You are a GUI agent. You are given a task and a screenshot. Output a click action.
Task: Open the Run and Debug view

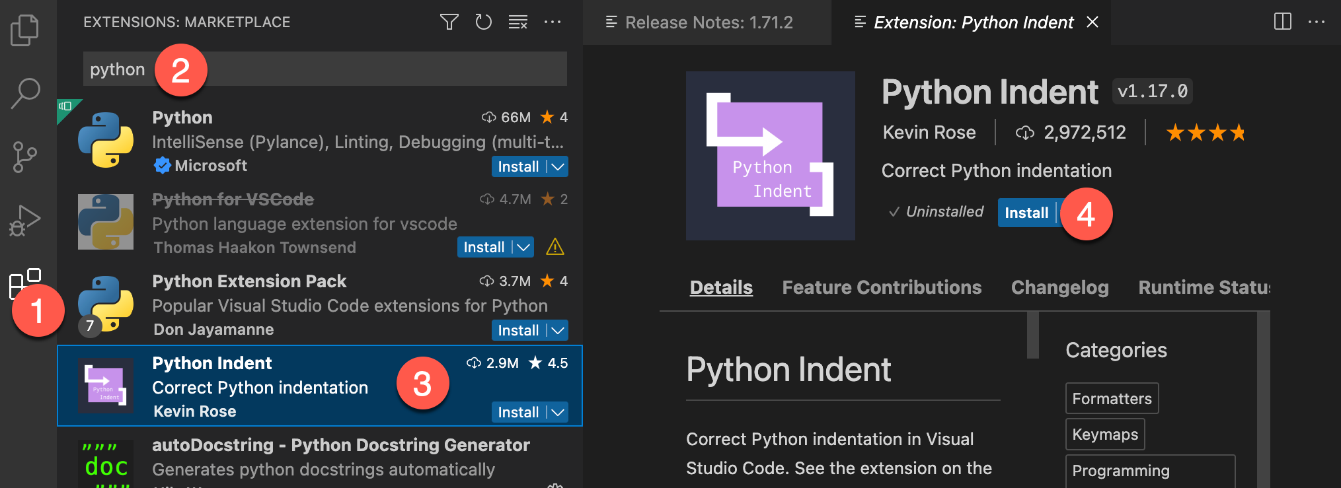click(25, 221)
